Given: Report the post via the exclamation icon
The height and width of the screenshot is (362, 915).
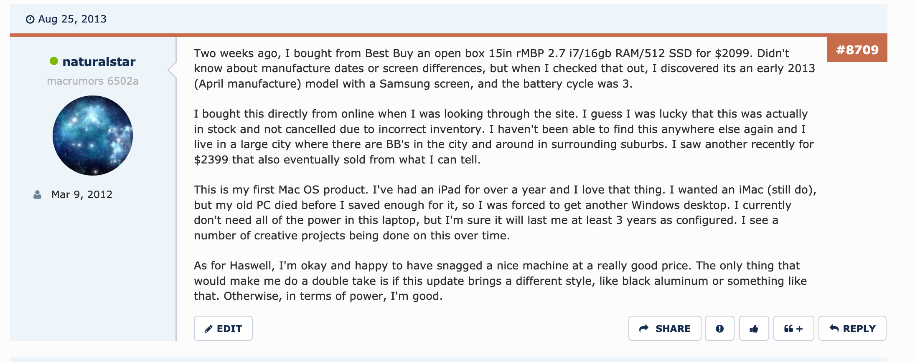Looking at the screenshot, I should (719, 328).
